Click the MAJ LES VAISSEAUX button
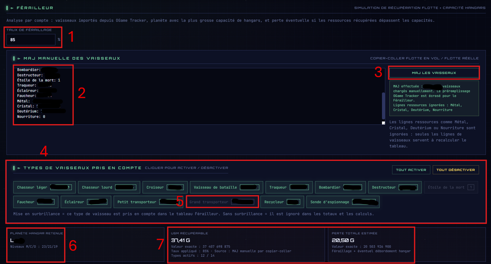Screen dimensions: 491x264 click(434, 73)
